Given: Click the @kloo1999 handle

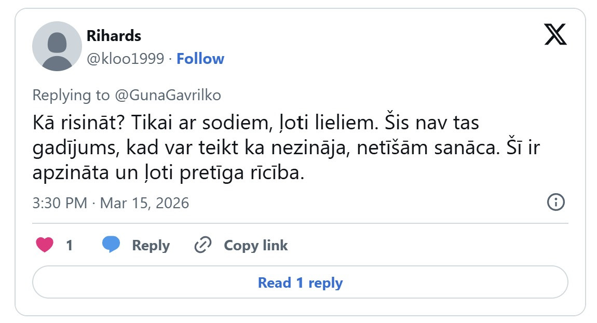Looking at the screenshot, I should coord(125,59).
